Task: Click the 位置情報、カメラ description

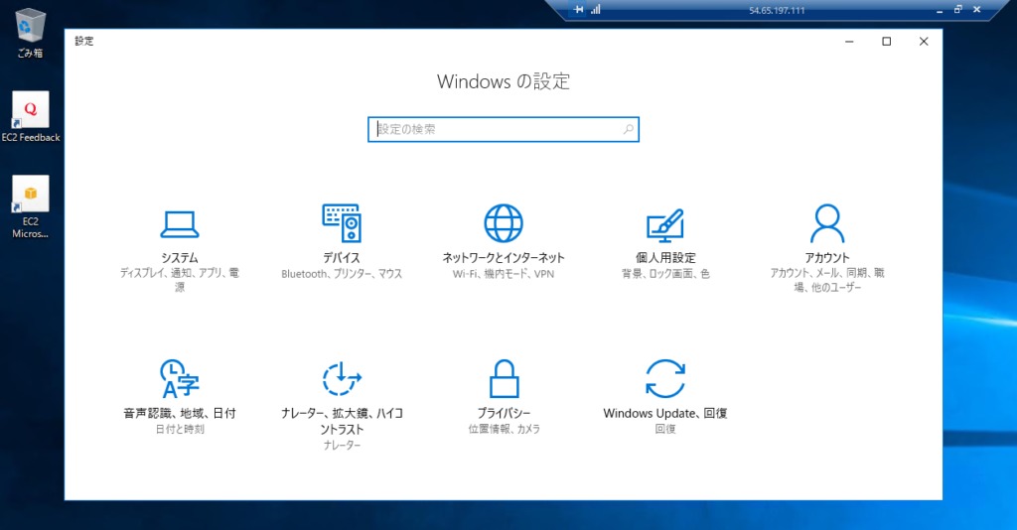Action: (504, 429)
